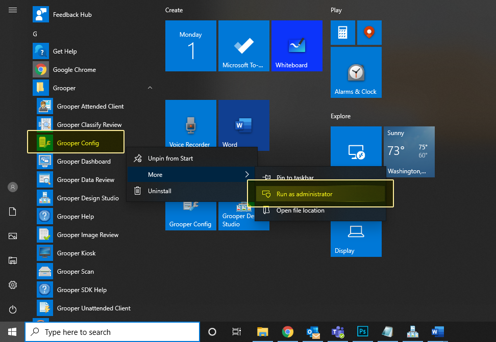Expand the More submenu arrow

[x=247, y=175]
